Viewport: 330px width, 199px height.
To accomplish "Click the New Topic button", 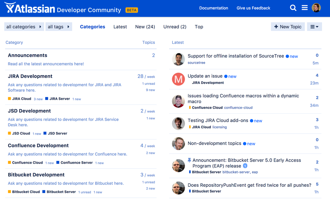I will 288,27.
